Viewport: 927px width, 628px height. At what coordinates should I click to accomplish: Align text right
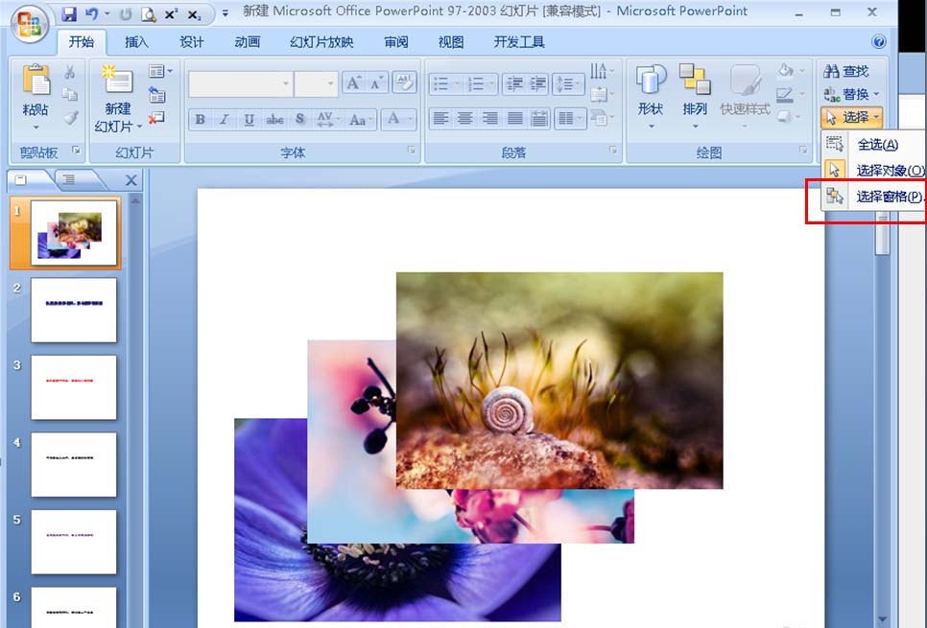pos(490,118)
